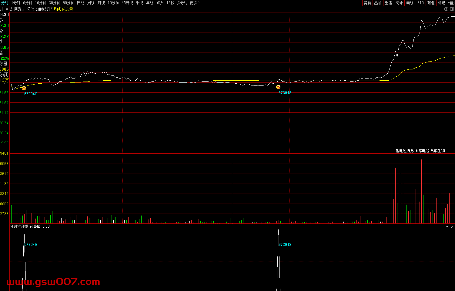Screen dimensions: 455x291
Task: Open the 分时拉升幅 indicator dropdown arrow
Action: click(x=447, y=227)
